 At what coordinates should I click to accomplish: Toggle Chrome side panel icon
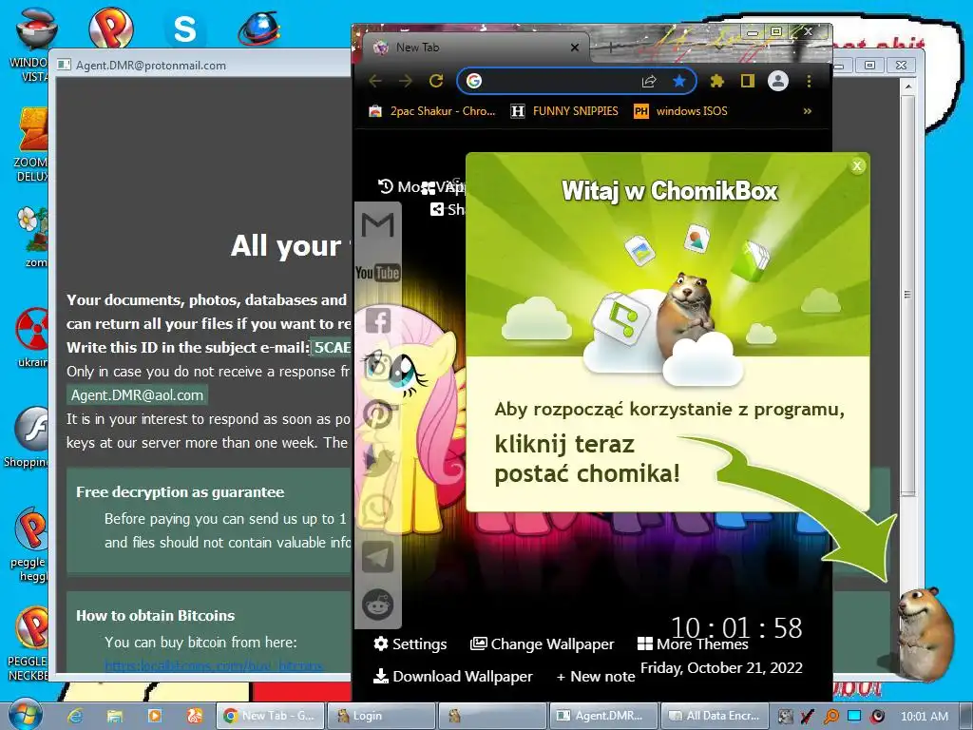748,81
